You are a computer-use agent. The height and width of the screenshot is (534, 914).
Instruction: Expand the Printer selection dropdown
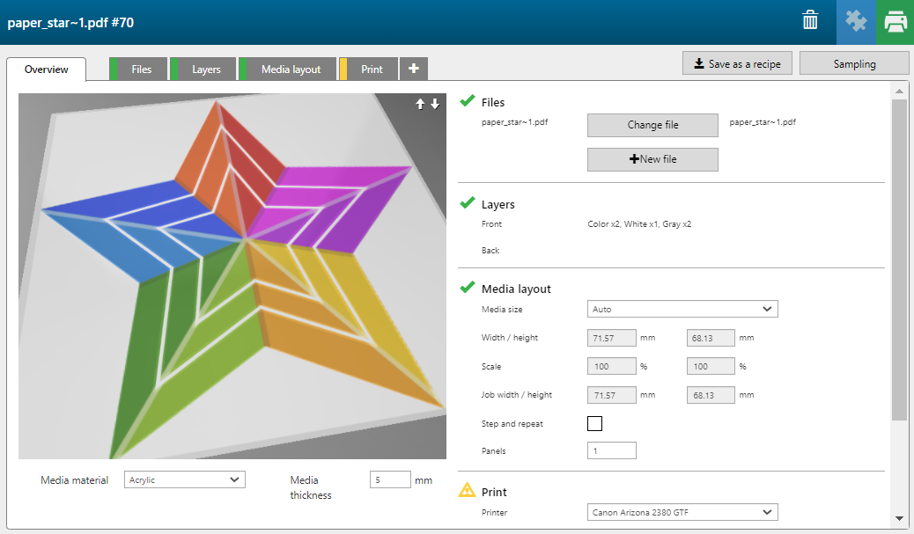pos(682,512)
